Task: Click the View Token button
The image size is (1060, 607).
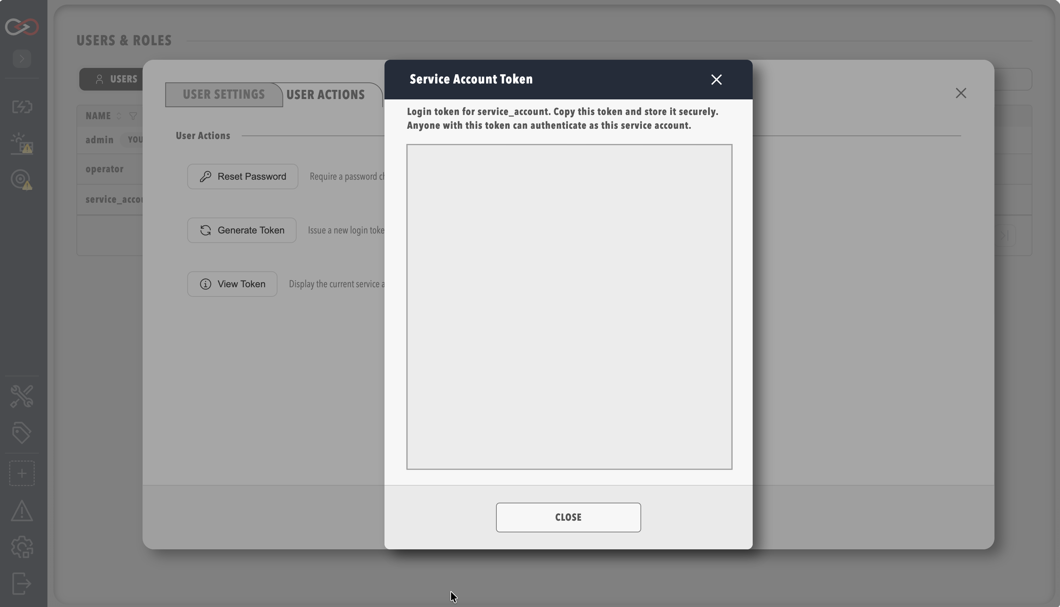Action: coord(232,284)
